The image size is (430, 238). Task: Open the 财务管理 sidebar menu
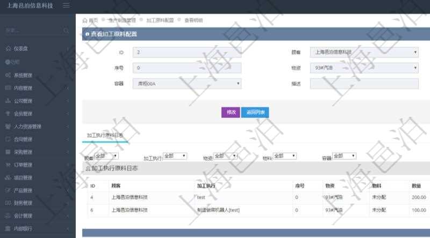coord(23,203)
